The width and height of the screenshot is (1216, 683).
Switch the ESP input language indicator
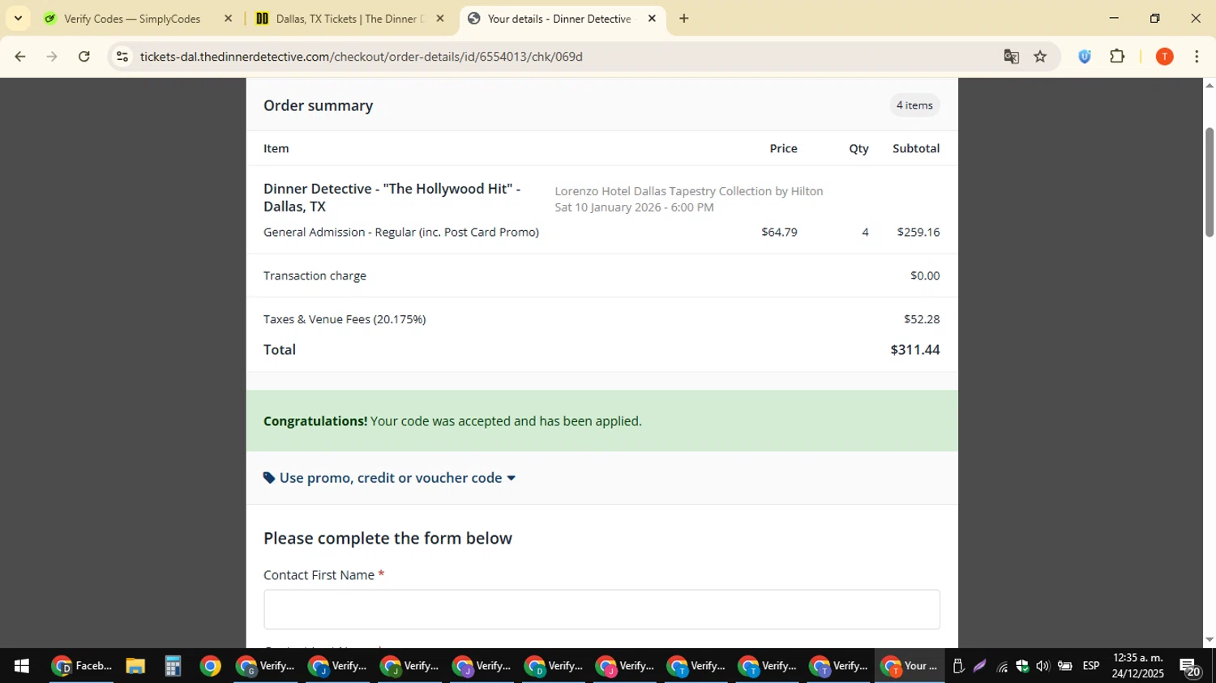click(1091, 666)
